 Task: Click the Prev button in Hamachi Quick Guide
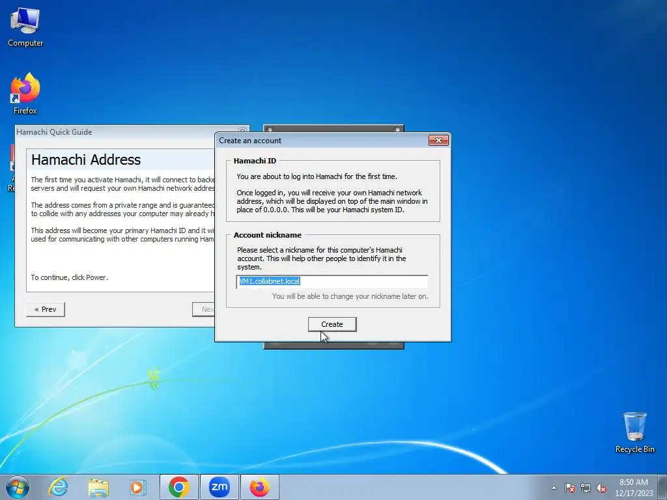46,309
